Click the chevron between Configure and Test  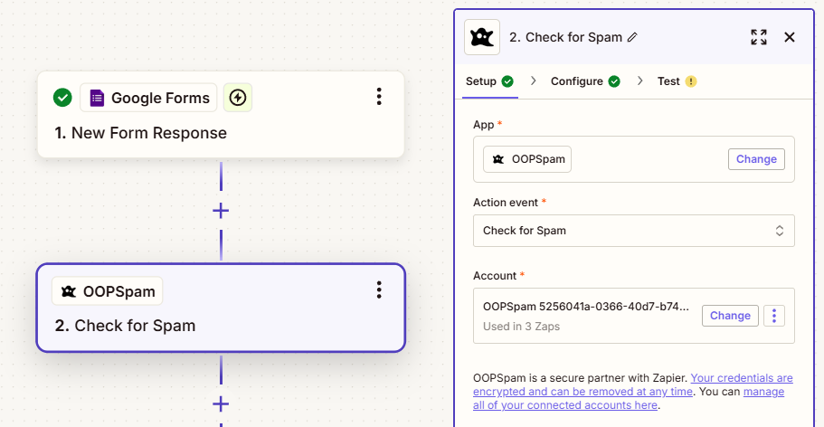[639, 81]
